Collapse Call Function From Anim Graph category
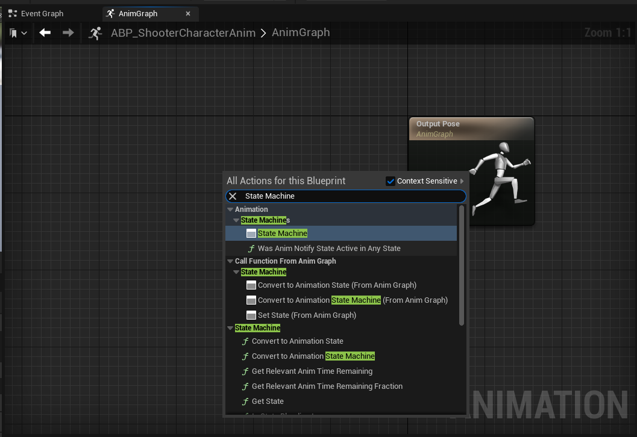 click(230, 261)
